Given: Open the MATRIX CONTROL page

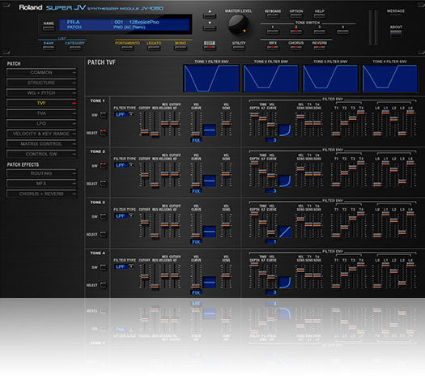Looking at the screenshot, I should [41, 144].
